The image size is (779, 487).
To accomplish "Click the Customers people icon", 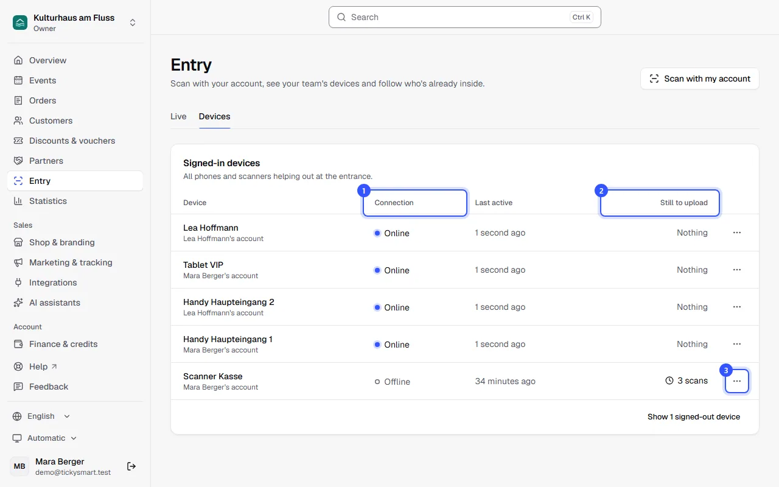I will 18,121.
